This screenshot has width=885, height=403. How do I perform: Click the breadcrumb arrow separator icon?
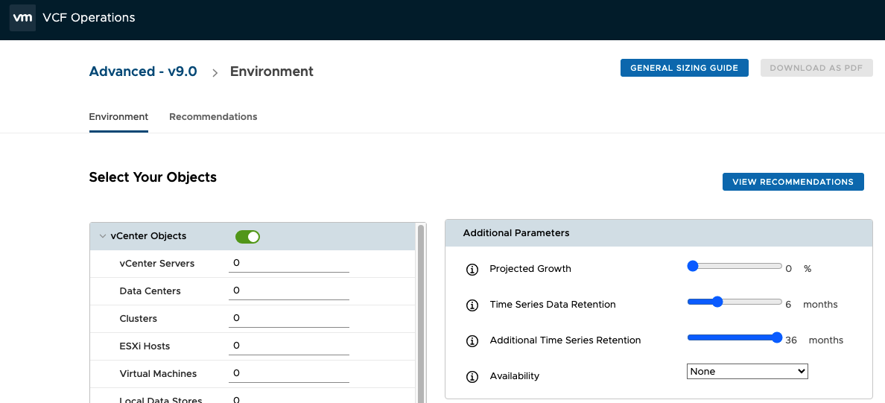pyautogui.click(x=215, y=72)
